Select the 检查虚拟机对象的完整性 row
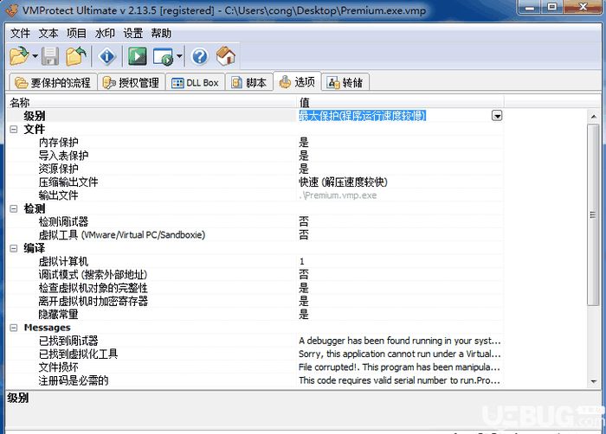The width and height of the screenshot is (606, 434). pos(255,288)
